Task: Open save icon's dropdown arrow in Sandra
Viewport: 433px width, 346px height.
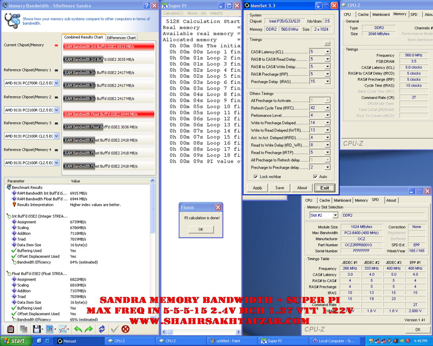Action: (43, 329)
